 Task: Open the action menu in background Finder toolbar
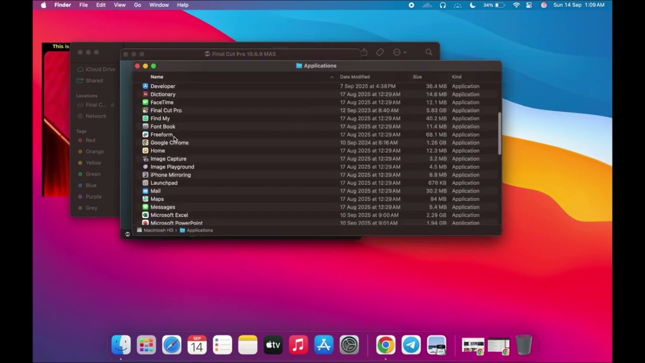[400, 52]
